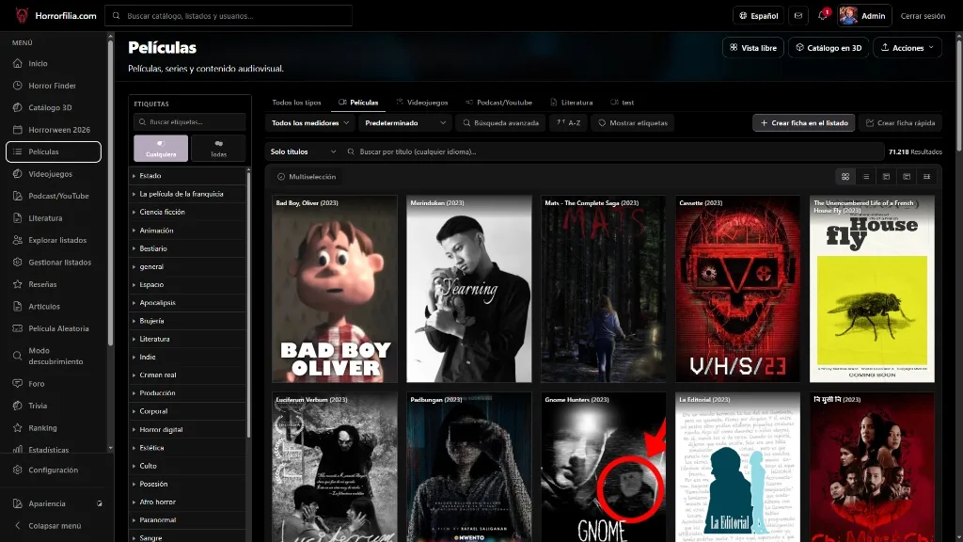Screen dimensions: 963x542
Task: Select the Todas tag match mode
Action: click(x=218, y=148)
